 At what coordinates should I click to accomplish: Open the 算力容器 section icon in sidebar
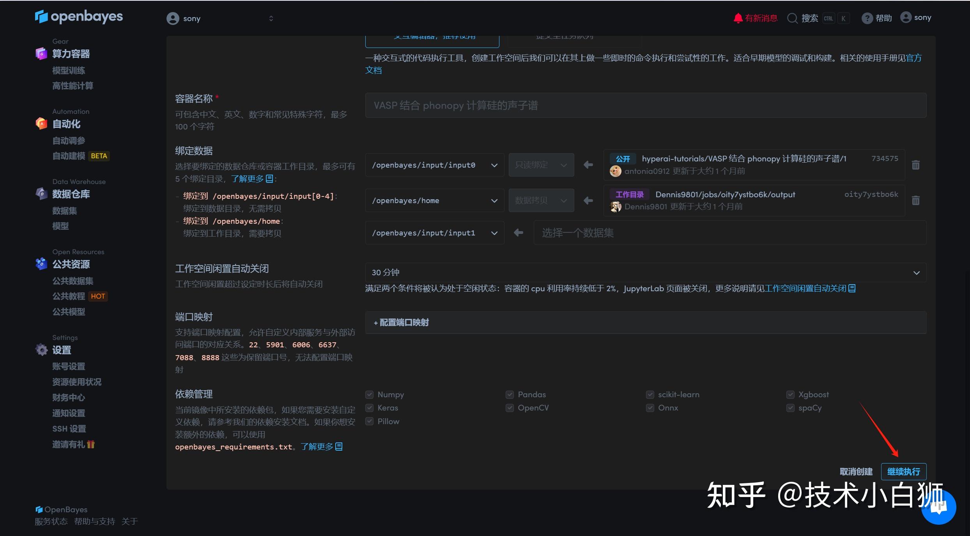tap(41, 54)
